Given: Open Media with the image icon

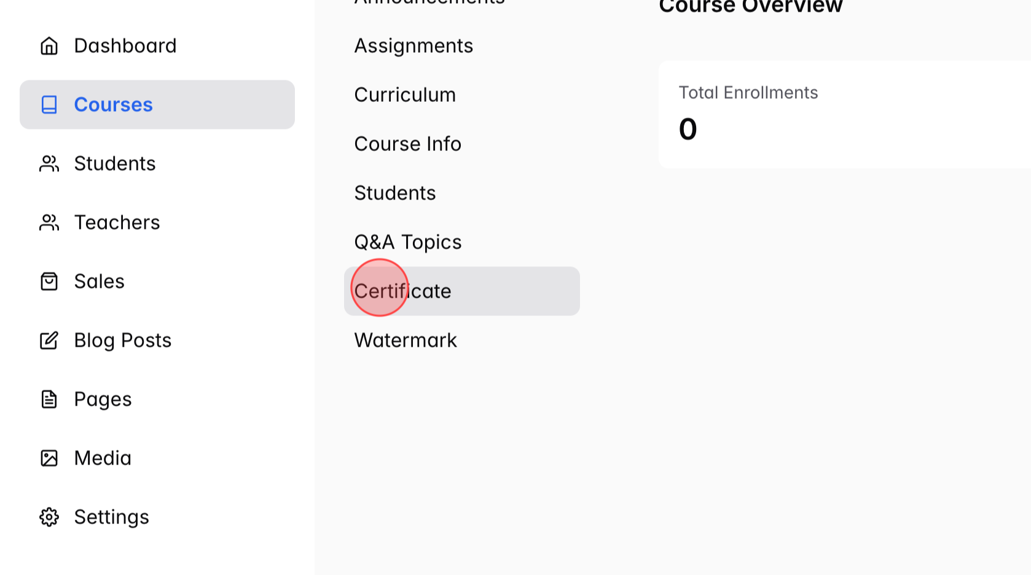Looking at the screenshot, I should point(49,458).
